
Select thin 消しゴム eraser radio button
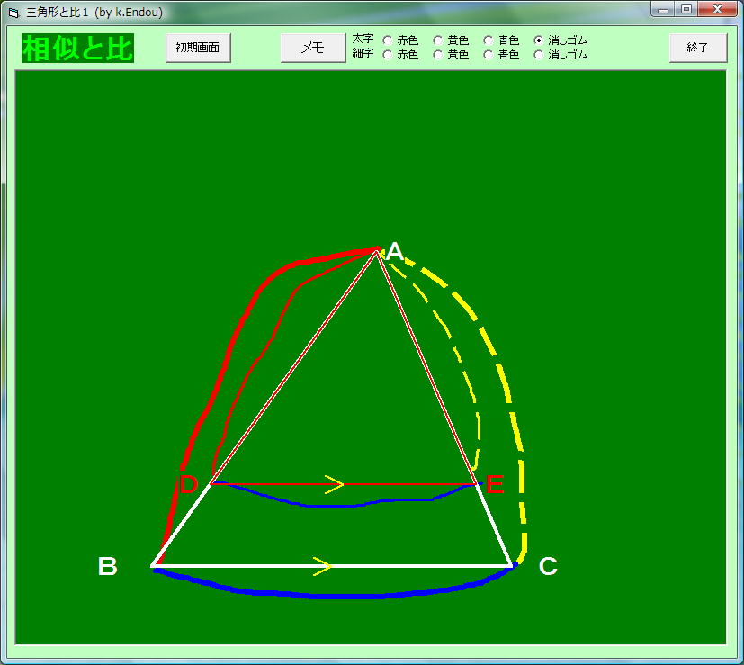538,55
